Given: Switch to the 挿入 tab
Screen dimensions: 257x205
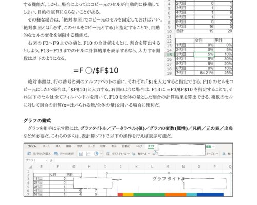Looking at the screenshot, I should pyautogui.click(x=58, y=146).
